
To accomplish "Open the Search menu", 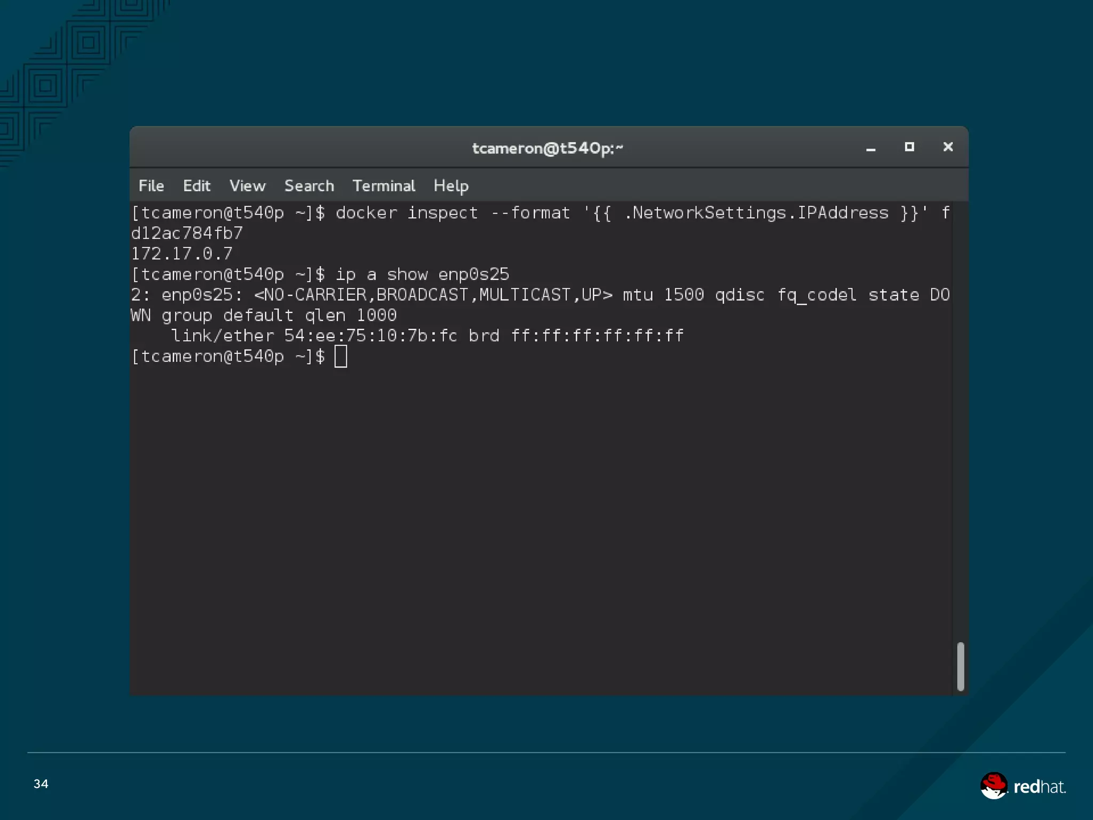I will pos(309,186).
